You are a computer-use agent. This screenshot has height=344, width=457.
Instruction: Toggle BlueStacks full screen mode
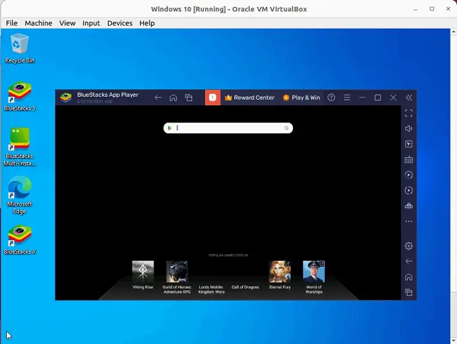[x=408, y=113]
